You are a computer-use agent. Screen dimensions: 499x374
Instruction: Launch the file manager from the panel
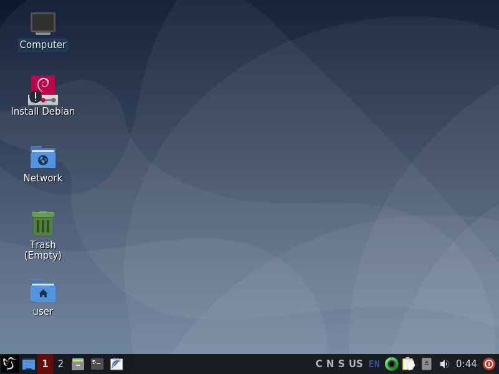(x=78, y=364)
